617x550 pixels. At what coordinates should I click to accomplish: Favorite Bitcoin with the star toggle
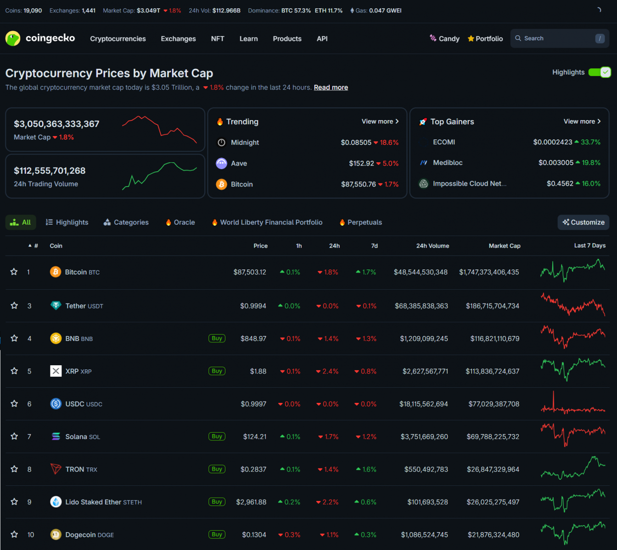click(x=14, y=272)
